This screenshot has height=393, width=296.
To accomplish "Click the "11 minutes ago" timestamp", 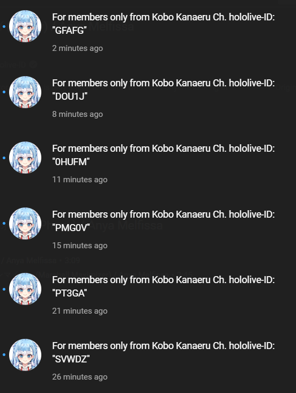I will [80, 180].
